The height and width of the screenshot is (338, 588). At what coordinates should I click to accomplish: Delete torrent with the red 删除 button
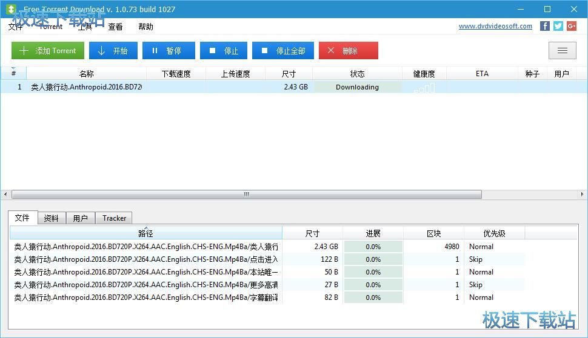pyautogui.click(x=349, y=50)
